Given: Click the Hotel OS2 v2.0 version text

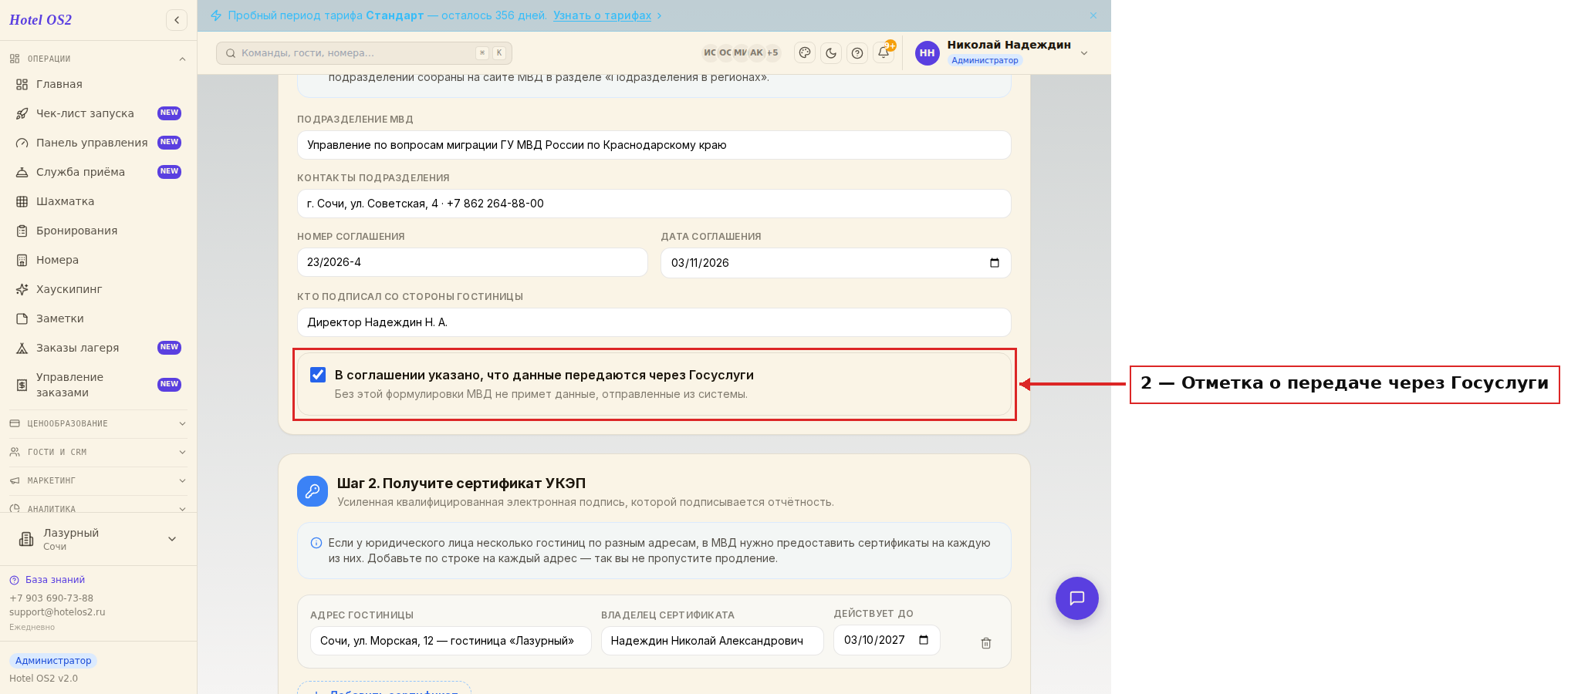Looking at the screenshot, I should (x=43, y=679).
